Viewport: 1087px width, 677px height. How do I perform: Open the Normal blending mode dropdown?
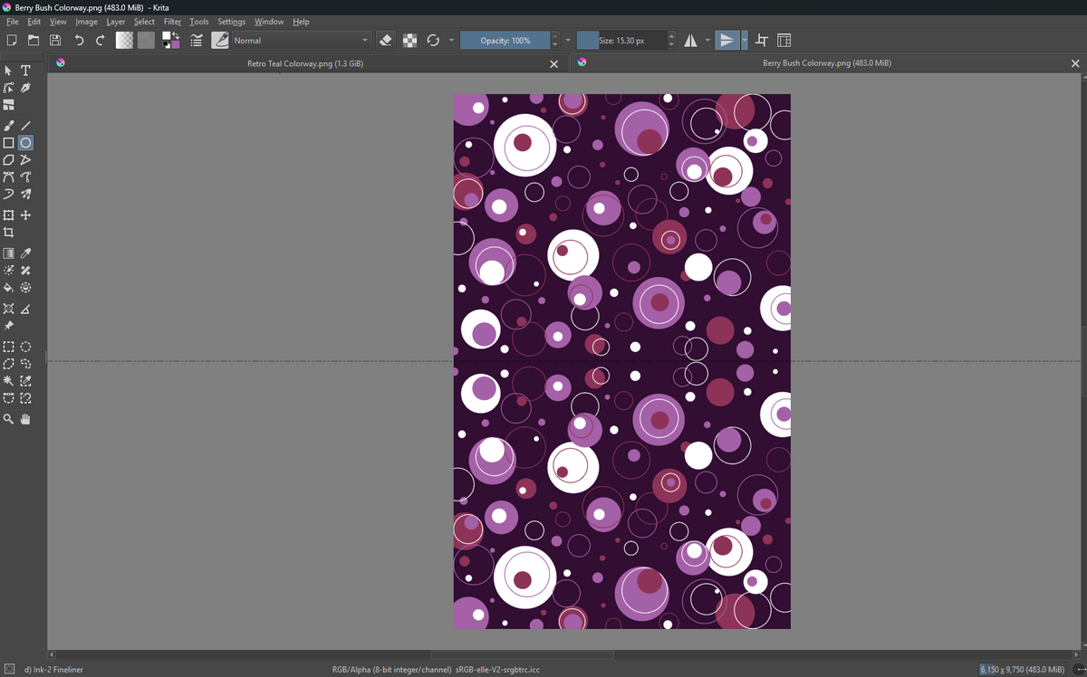coord(302,40)
